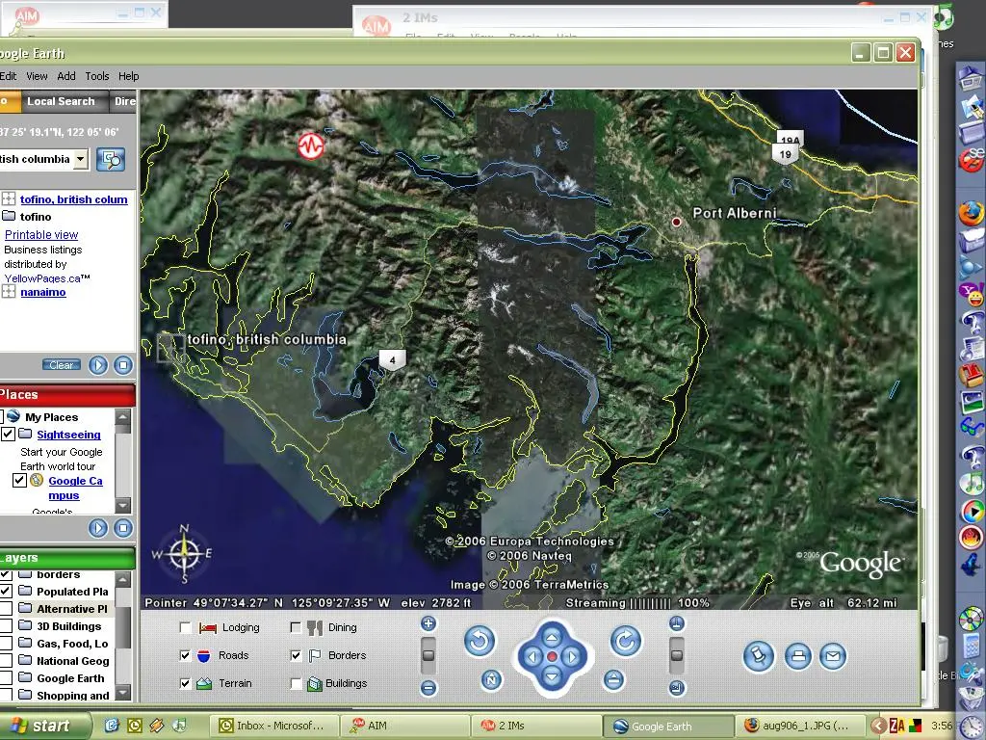Image resolution: width=986 pixels, height=740 pixels.
Task: Uncheck the Populated Places layer checkbox
Action: pos(6,591)
